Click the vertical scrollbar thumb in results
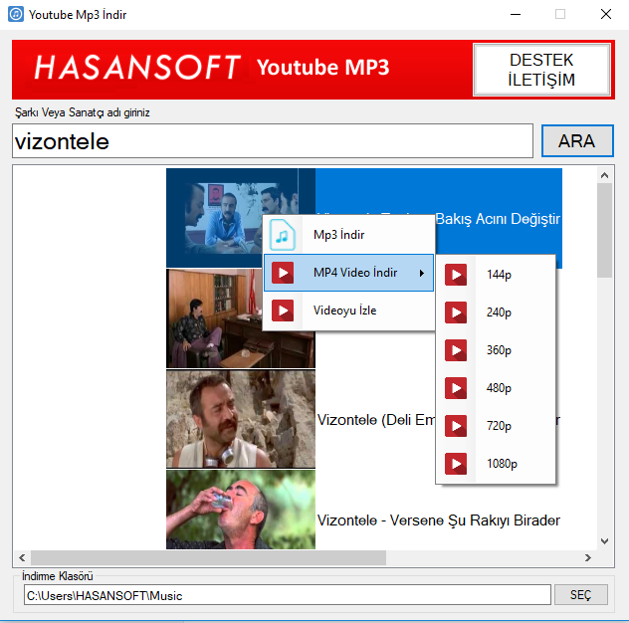The height and width of the screenshot is (623, 629). click(x=604, y=230)
